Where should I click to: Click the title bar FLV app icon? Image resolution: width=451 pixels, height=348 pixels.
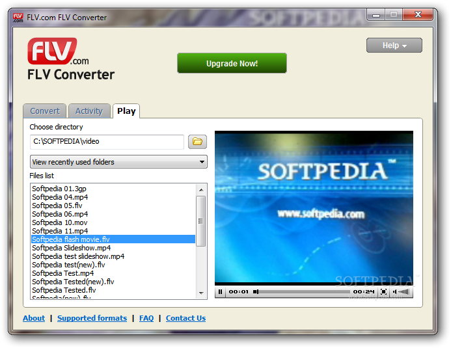(18, 18)
